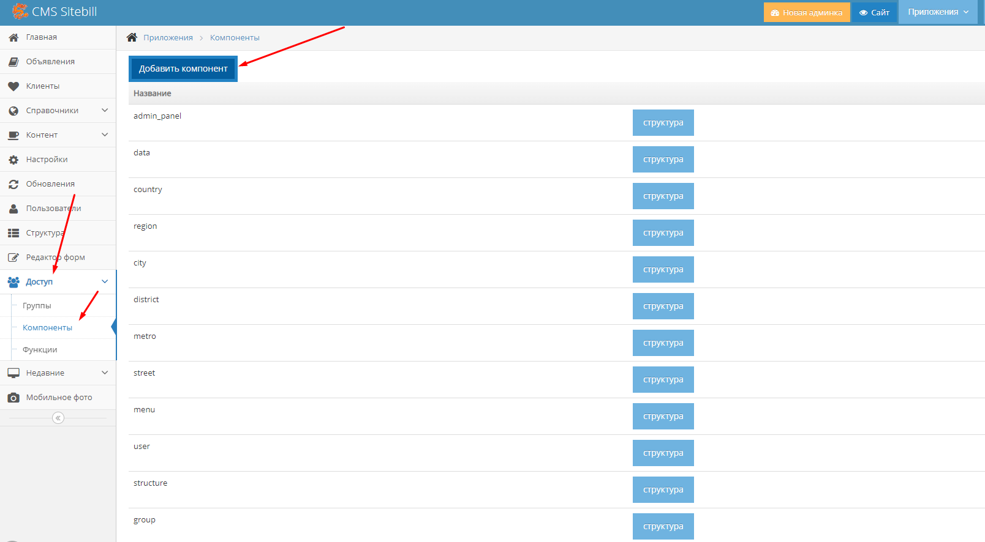Click the Сайт button in the header
Image resolution: width=985 pixels, height=542 pixels.
(874, 12)
